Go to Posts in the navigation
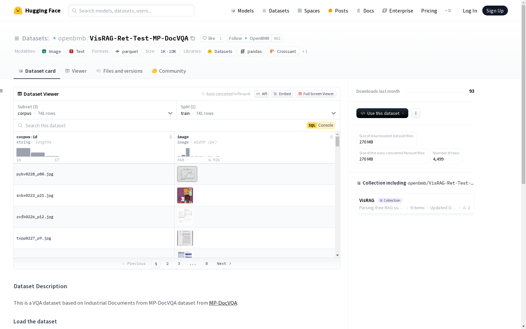Screen dimensions: 526x329 pyautogui.click(x=338, y=11)
